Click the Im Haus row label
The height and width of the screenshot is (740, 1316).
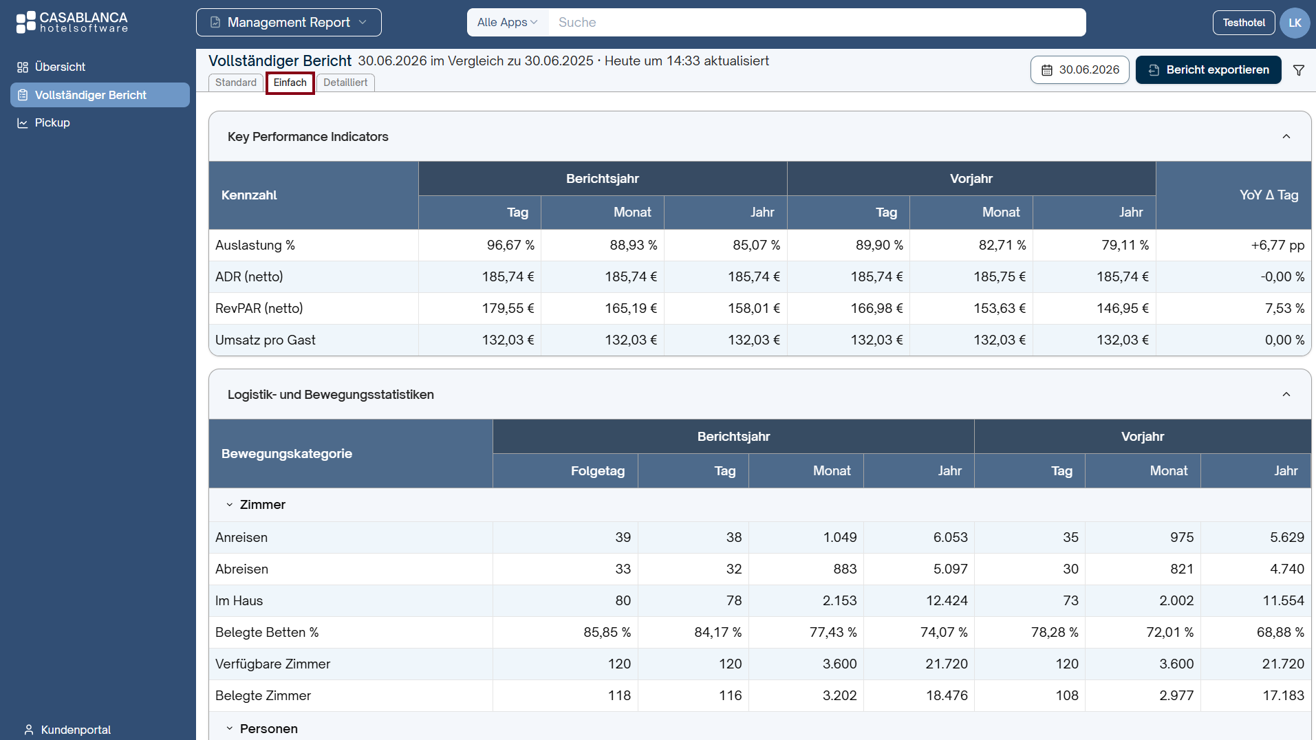point(239,601)
